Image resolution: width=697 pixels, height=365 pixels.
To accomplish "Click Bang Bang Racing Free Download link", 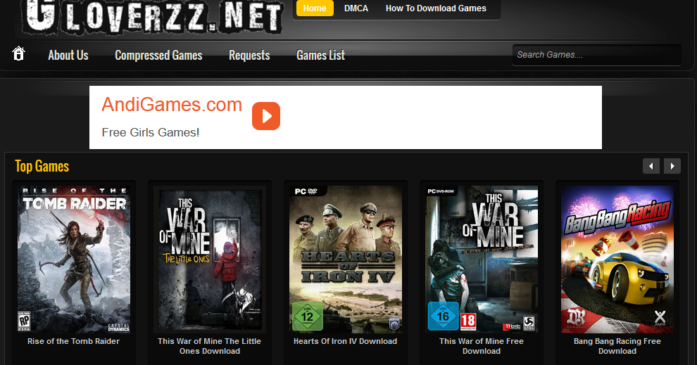I will (617, 346).
